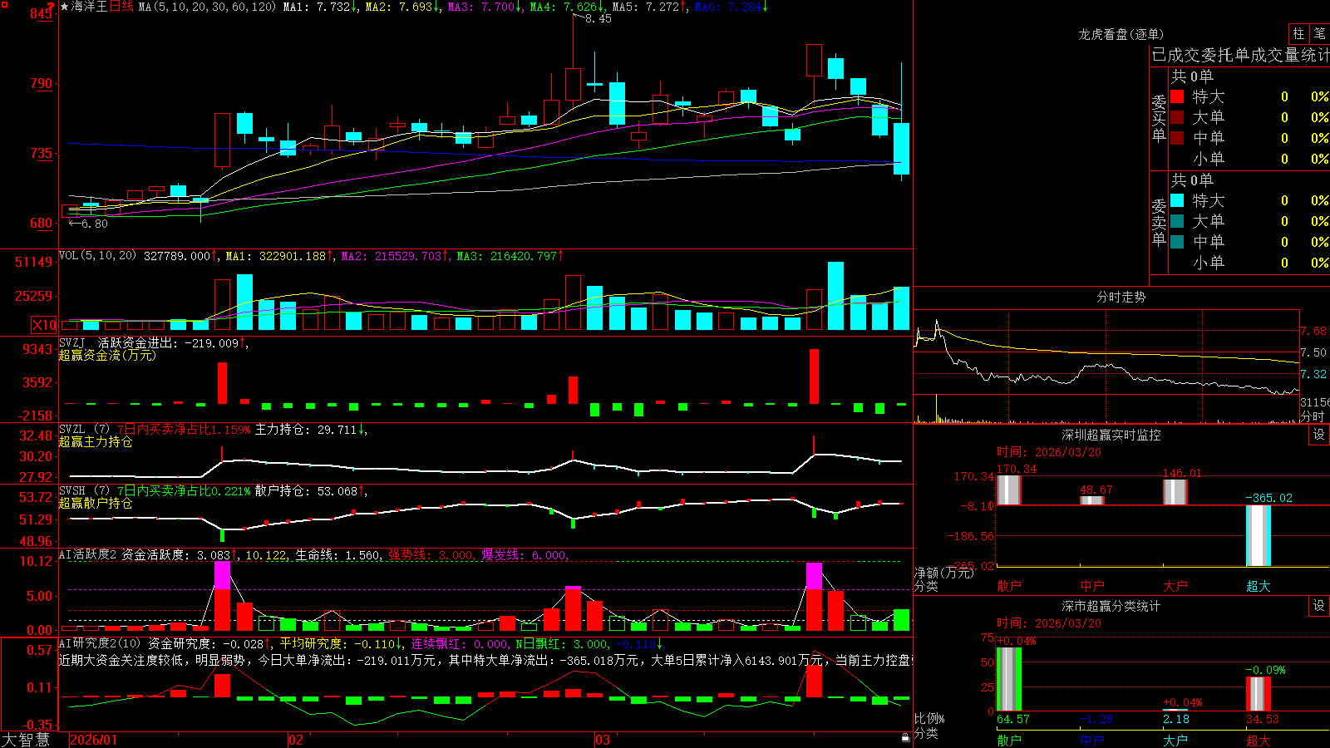Screen dimensions: 1330x748
Task: Click the 7.50 price label in 分时走势
Action: 1313,352
